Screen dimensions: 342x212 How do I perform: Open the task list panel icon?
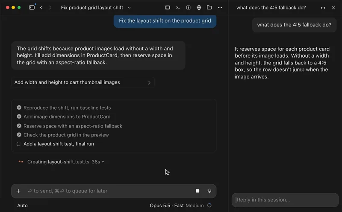point(167,7)
